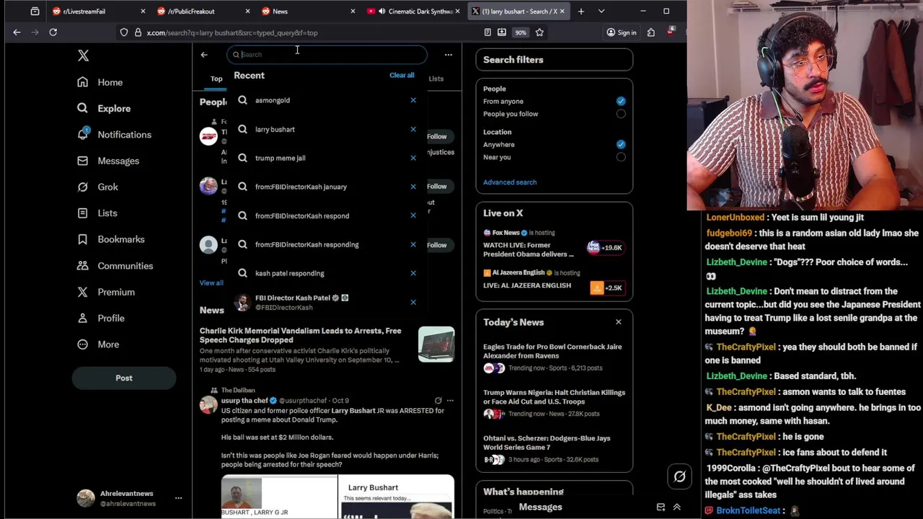Screen dimensions: 923x519
Task: Go to Home in X sidebar
Action: coord(100,82)
